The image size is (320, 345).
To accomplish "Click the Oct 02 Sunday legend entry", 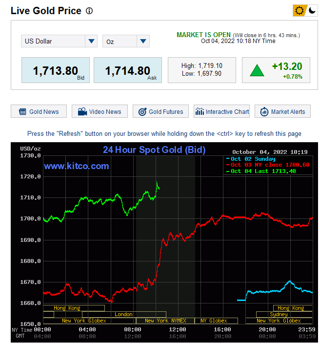I will point(251,159).
